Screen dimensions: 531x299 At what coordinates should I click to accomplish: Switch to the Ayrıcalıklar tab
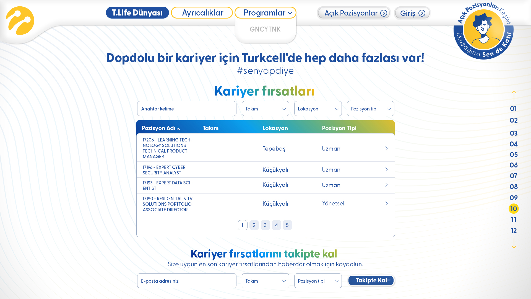(x=202, y=13)
